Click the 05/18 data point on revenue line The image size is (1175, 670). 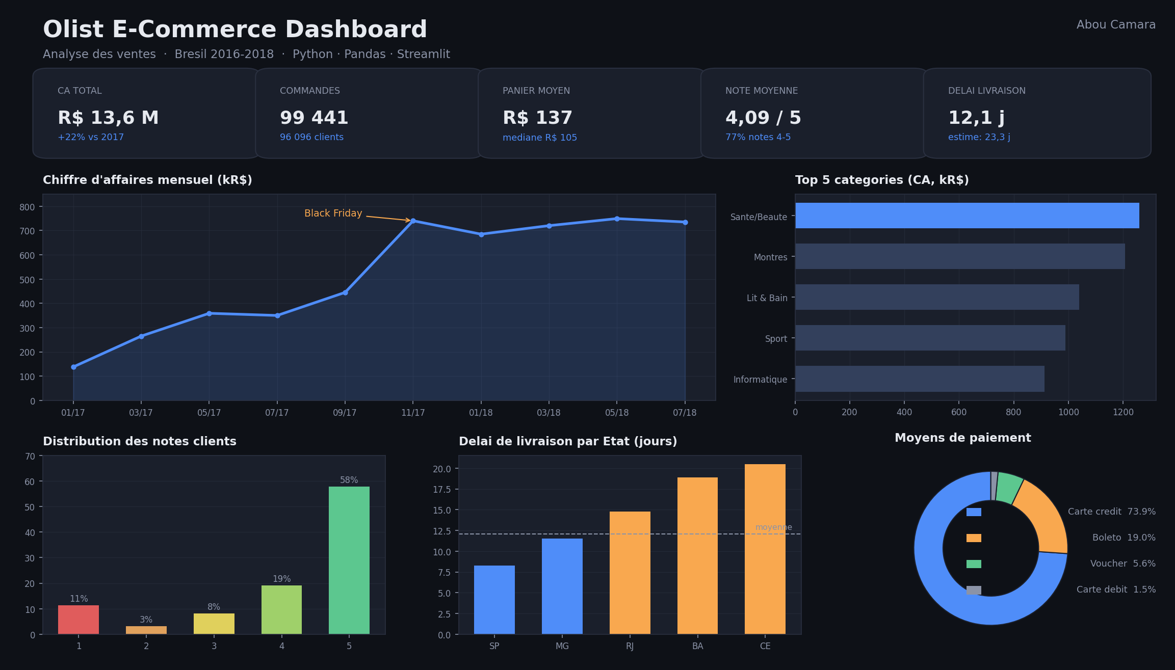pos(617,219)
